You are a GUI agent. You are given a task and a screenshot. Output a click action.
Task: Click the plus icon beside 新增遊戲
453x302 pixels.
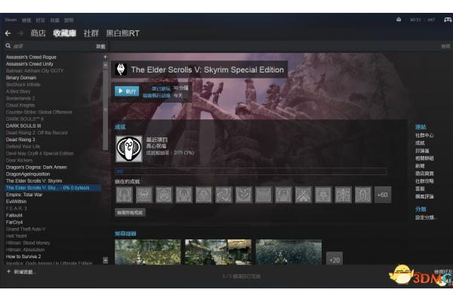pyautogui.click(x=8, y=272)
